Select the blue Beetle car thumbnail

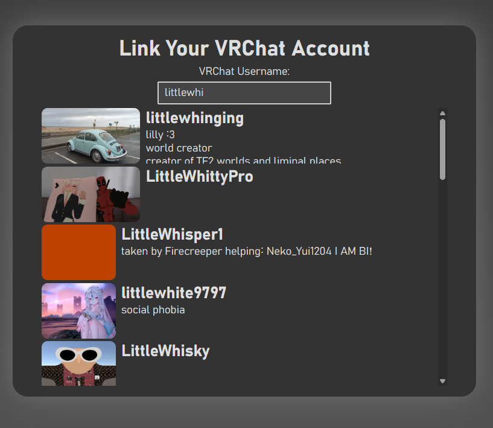pyautogui.click(x=91, y=136)
